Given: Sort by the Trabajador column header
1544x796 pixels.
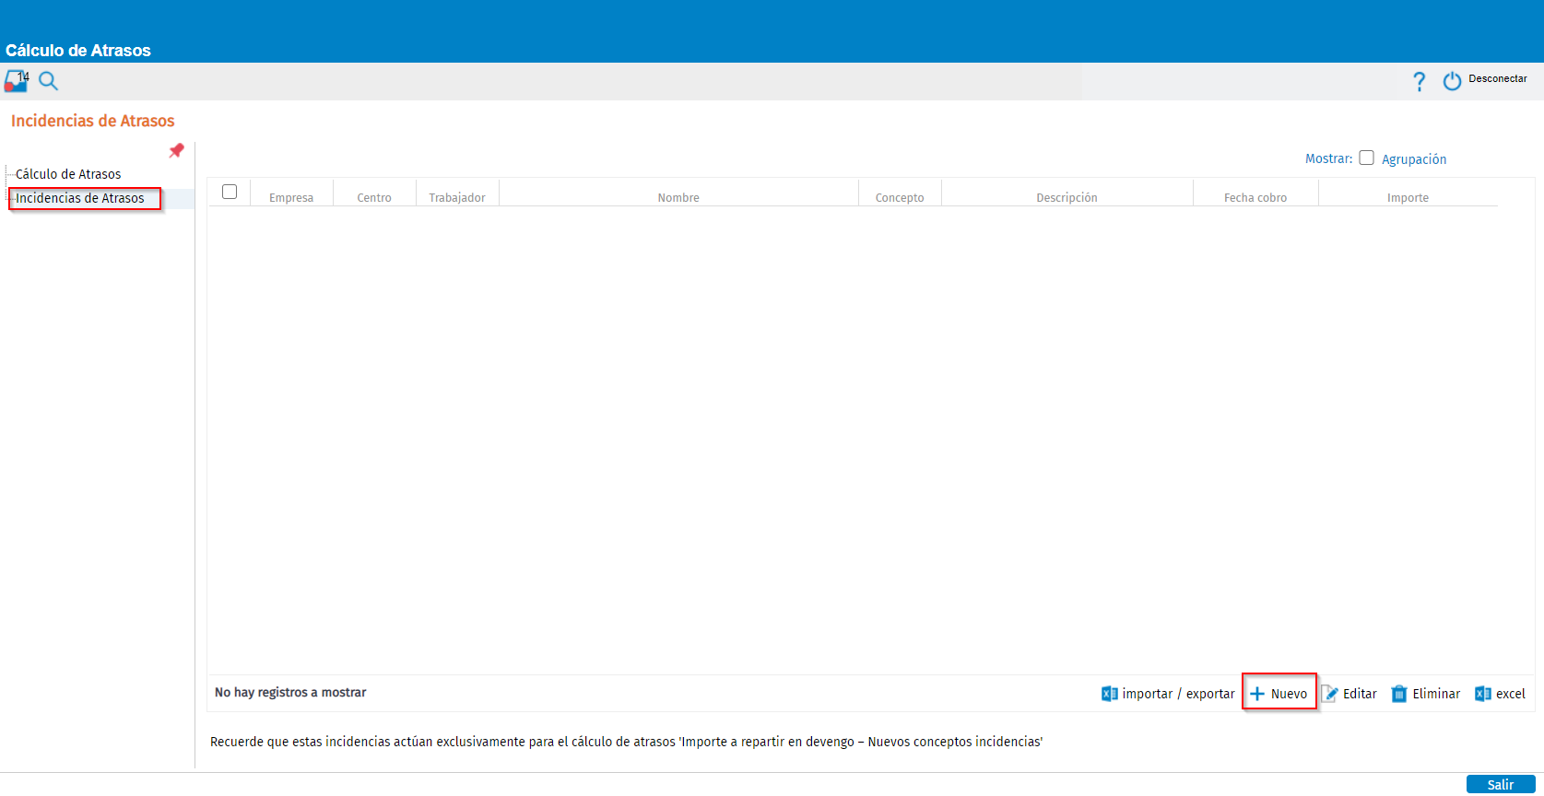Looking at the screenshot, I should click(457, 198).
